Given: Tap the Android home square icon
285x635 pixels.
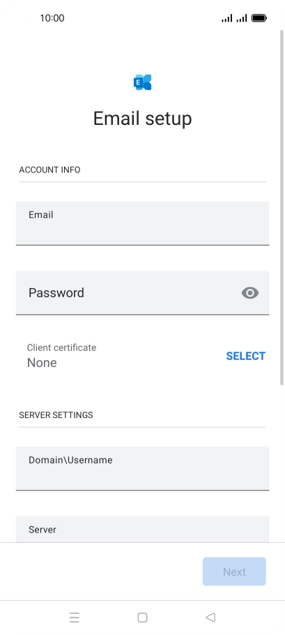Looking at the screenshot, I should point(142,617).
